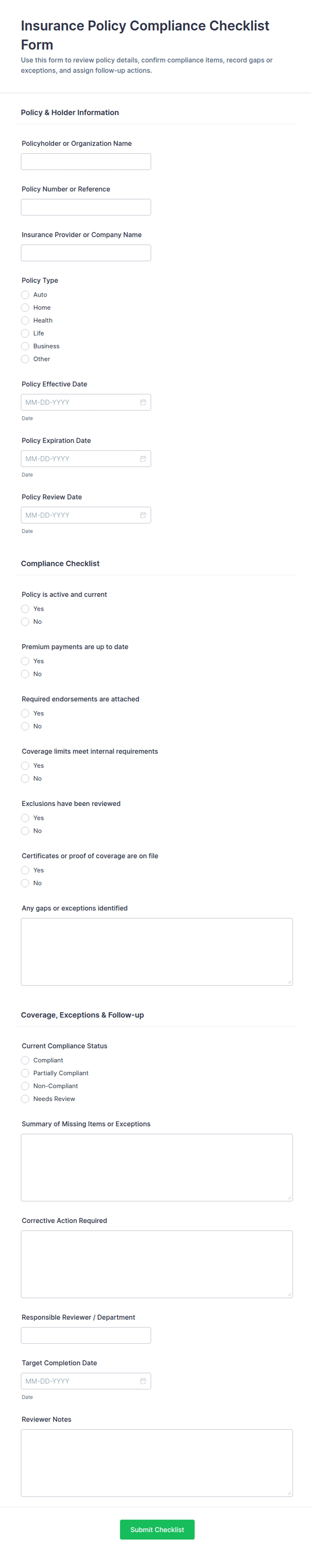Open calendar picker for Policy Expiration Date

pos(143,459)
